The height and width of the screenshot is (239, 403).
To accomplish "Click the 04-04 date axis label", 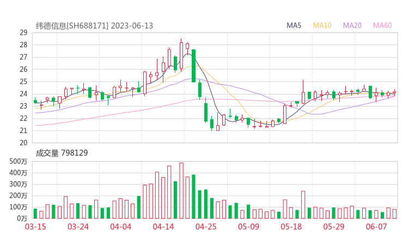I will (120, 227).
